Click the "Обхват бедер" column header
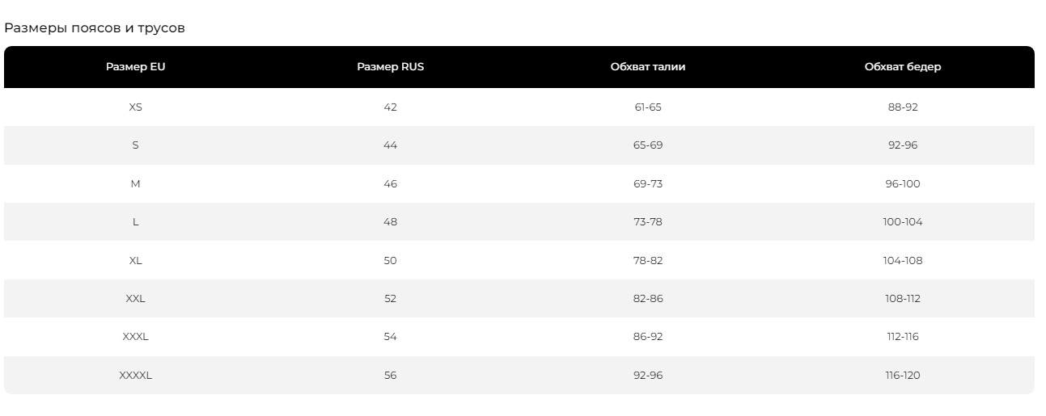The height and width of the screenshot is (416, 1046). tap(902, 67)
